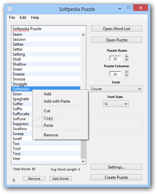
Task: Select the word Sneeze in list
Action: 46,74
